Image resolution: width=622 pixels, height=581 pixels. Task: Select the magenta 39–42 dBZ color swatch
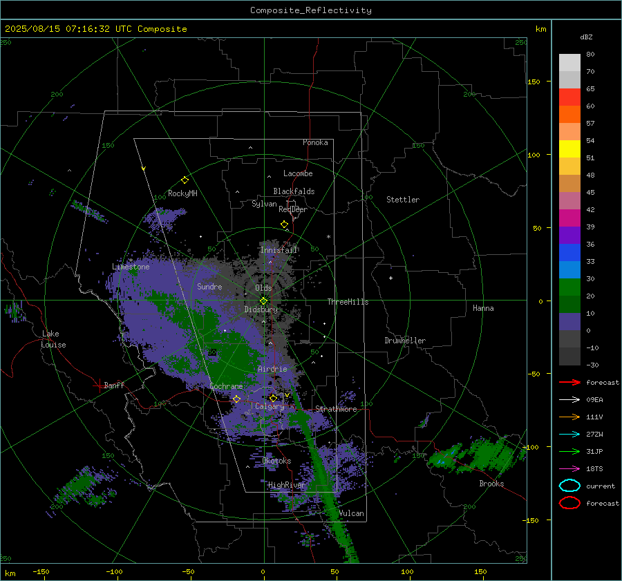pos(569,218)
